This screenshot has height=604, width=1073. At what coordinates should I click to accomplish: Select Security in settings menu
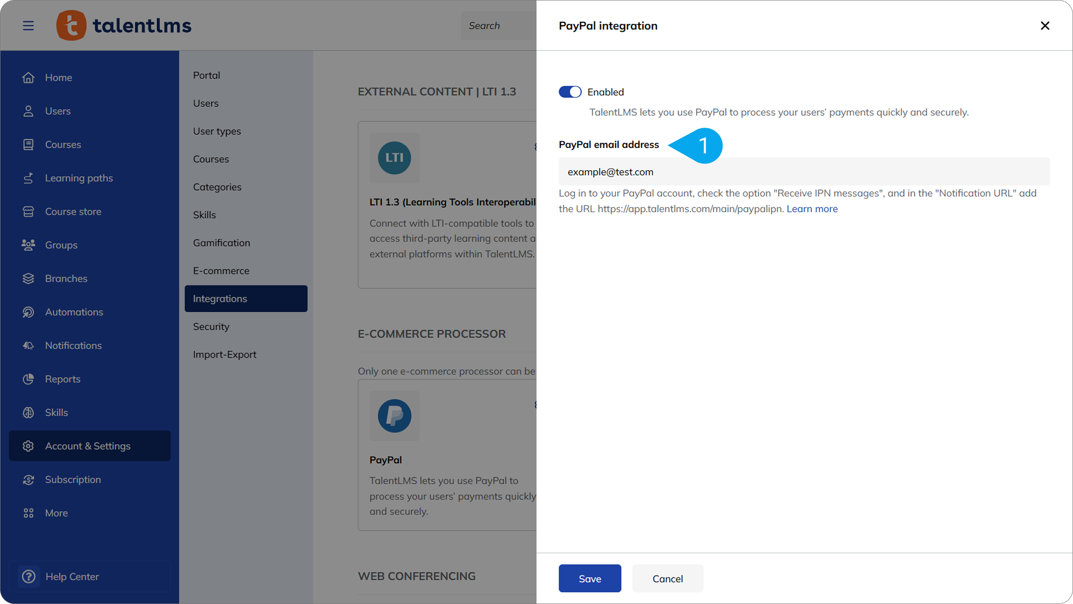[x=211, y=327]
